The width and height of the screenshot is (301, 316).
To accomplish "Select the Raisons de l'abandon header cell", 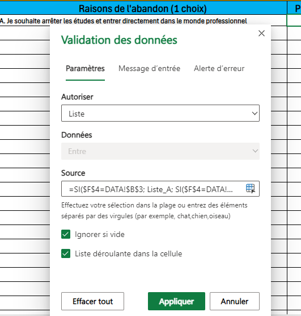I will (x=143, y=8).
